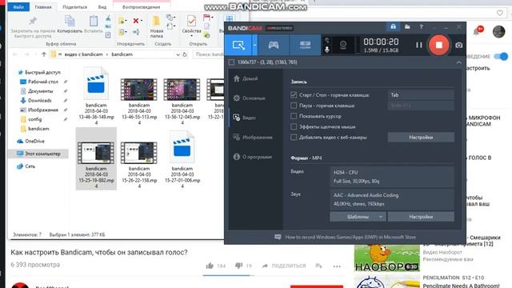Screen dimensions: 512x288
Task: Click the Explorer search field
Action: click(x=208, y=54)
